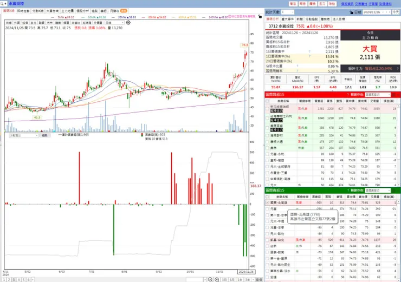
Task: Zoom in the chart with plus magnifier
Action: [x=217, y=279]
